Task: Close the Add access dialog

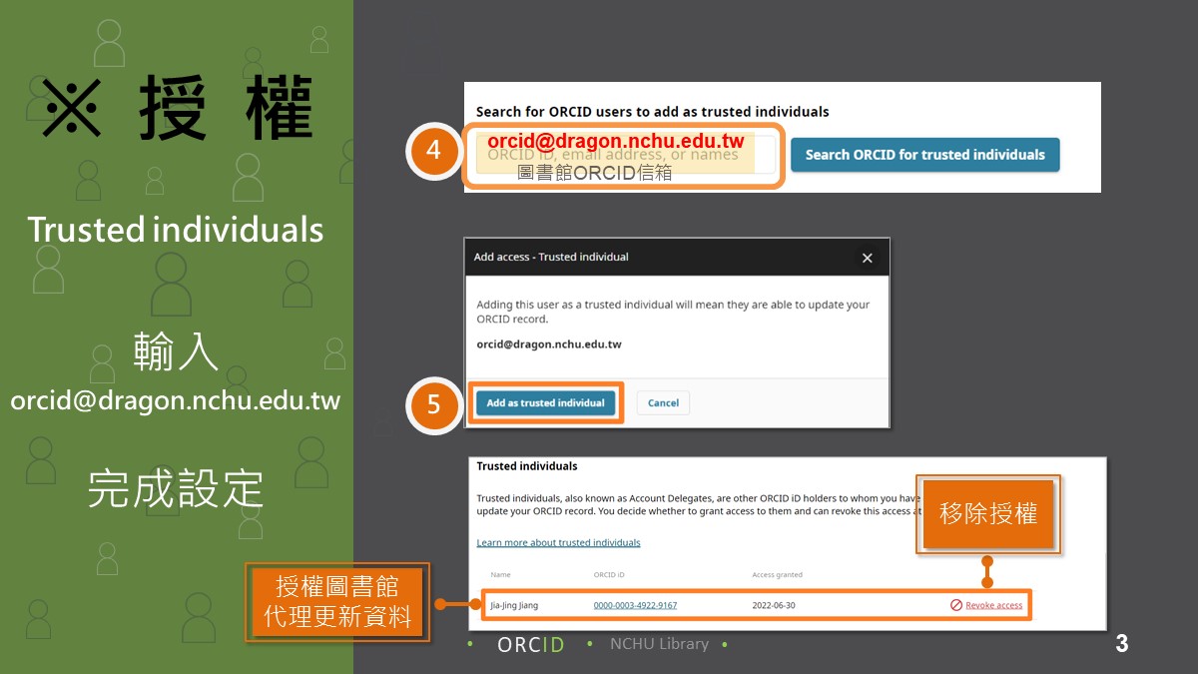Action: pos(867,258)
